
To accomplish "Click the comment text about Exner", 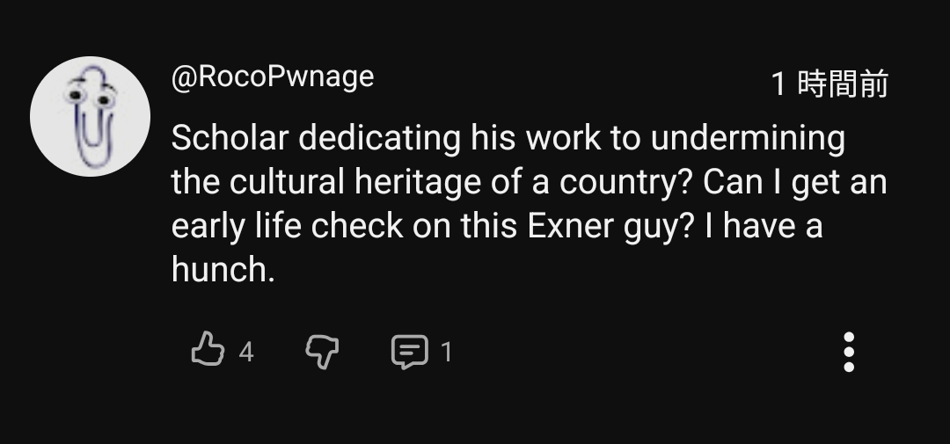I will [528, 204].
